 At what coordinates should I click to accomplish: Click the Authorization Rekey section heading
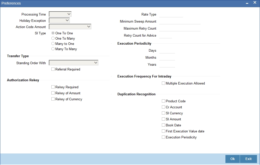[x=23, y=80]
